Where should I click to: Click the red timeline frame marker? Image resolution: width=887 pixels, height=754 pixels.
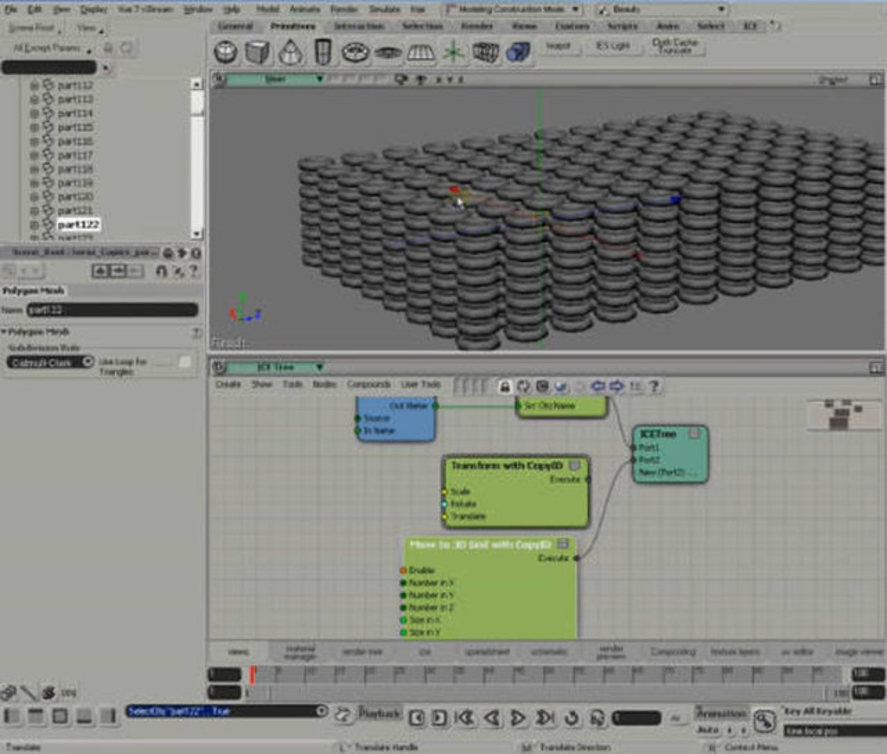[253, 675]
